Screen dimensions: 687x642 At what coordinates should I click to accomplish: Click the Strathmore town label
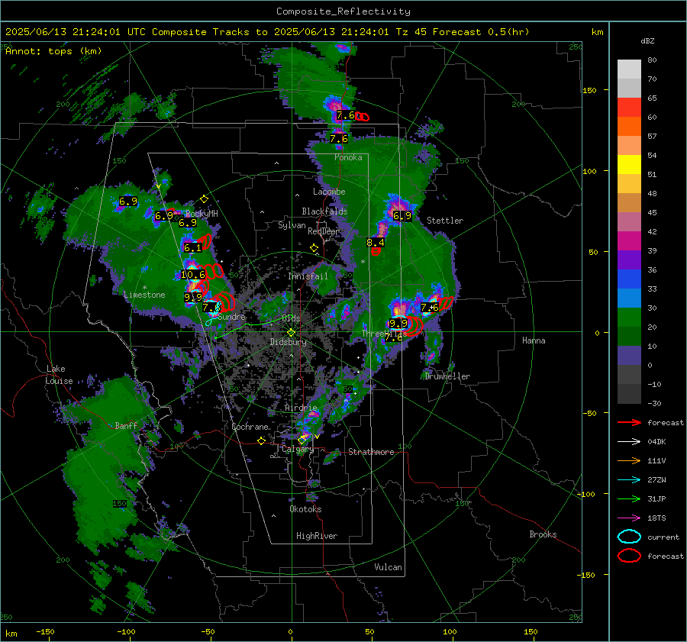point(371,452)
